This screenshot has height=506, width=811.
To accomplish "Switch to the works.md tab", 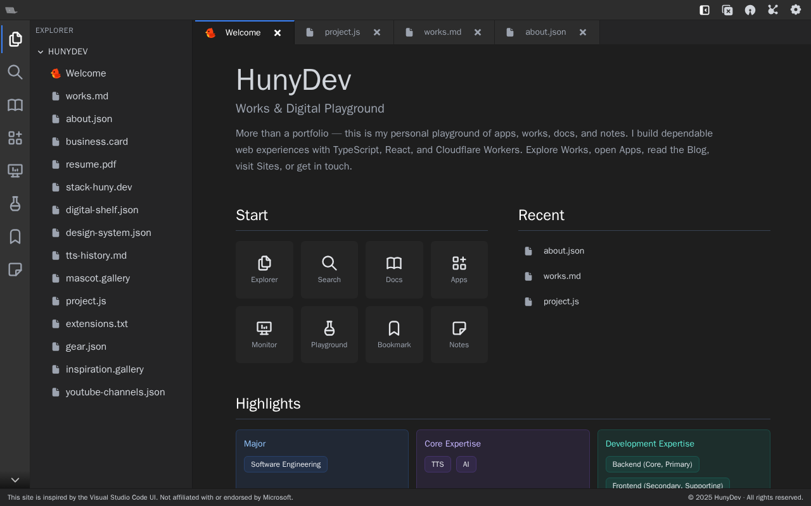I will click(x=442, y=32).
